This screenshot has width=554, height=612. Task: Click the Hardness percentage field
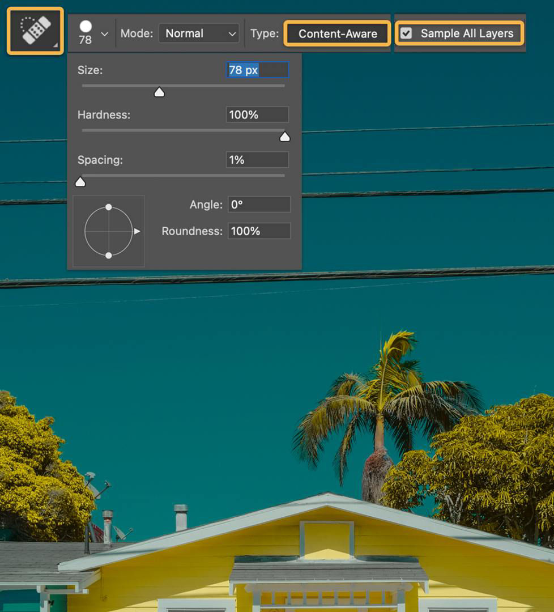point(257,114)
